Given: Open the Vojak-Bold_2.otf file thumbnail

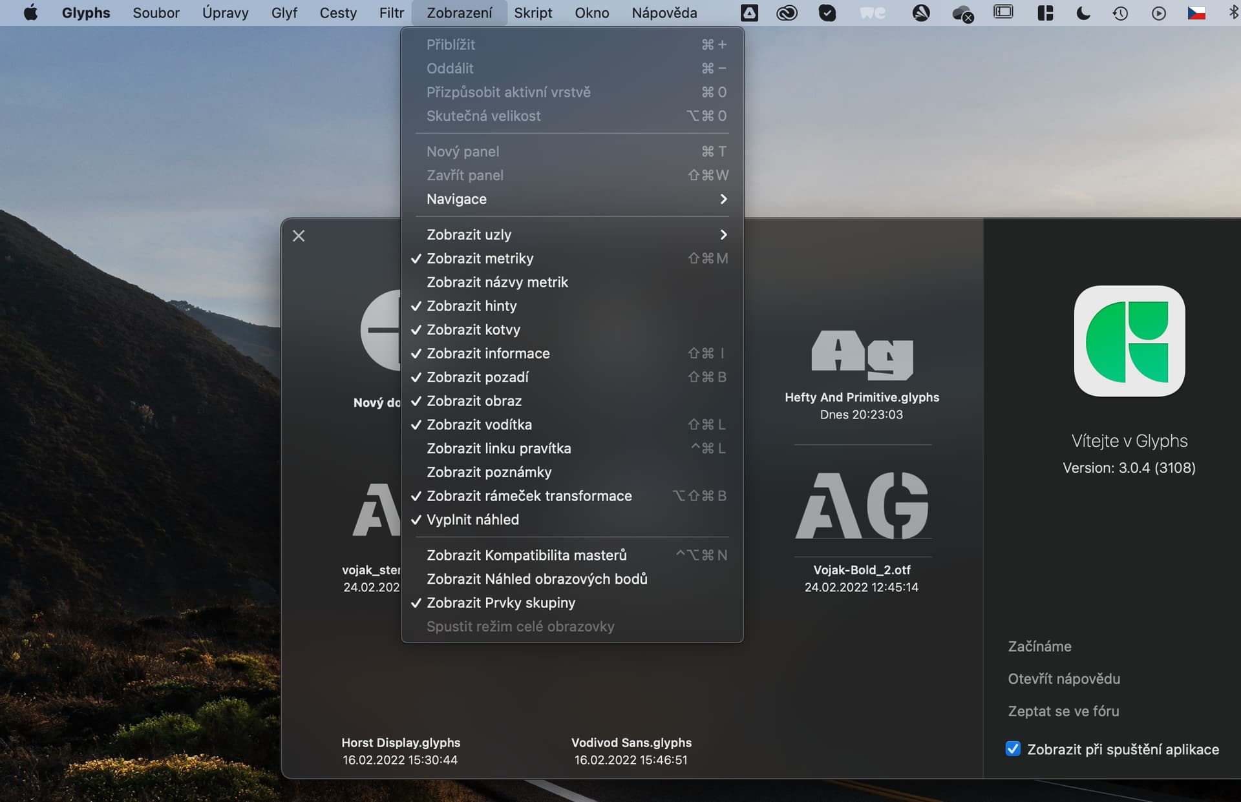Looking at the screenshot, I should coord(862,506).
